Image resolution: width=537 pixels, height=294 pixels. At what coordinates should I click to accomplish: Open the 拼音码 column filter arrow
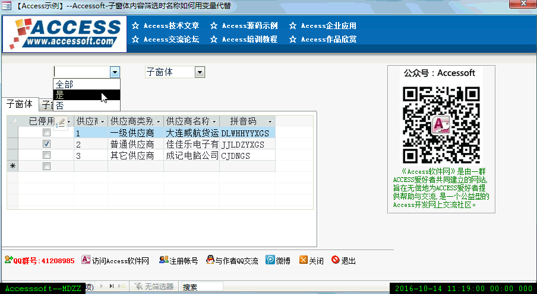coord(270,122)
